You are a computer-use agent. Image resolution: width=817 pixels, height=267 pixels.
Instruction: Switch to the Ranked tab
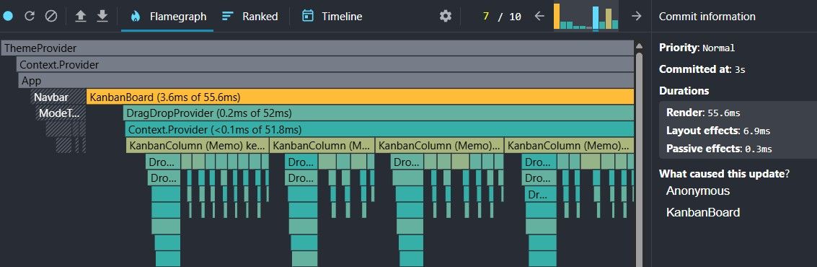(x=249, y=16)
